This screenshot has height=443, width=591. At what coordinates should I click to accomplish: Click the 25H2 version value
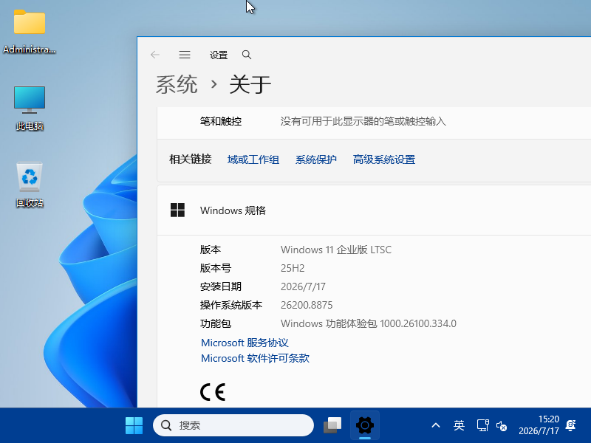[293, 268]
